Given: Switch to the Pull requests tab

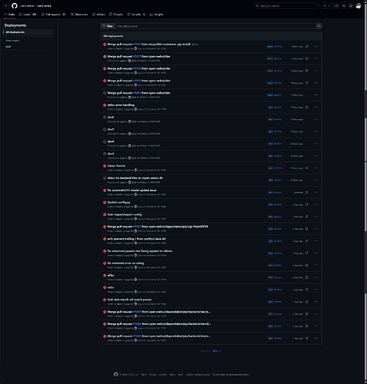Looking at the screenshot, I should 53,15.
